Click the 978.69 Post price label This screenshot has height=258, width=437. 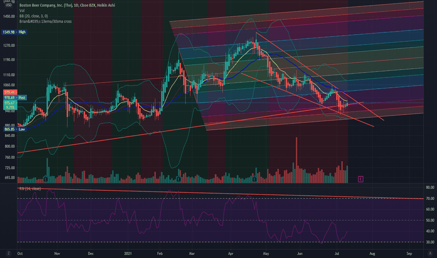(x=15, y=98)
